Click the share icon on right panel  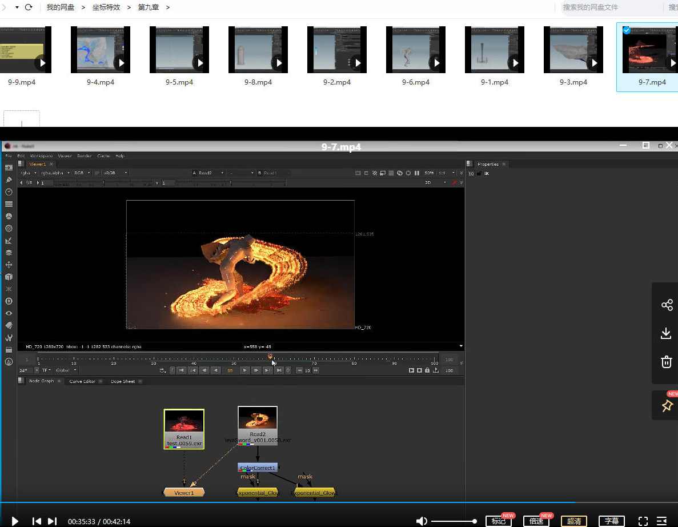pyautogui.click(x=667, y=305)
